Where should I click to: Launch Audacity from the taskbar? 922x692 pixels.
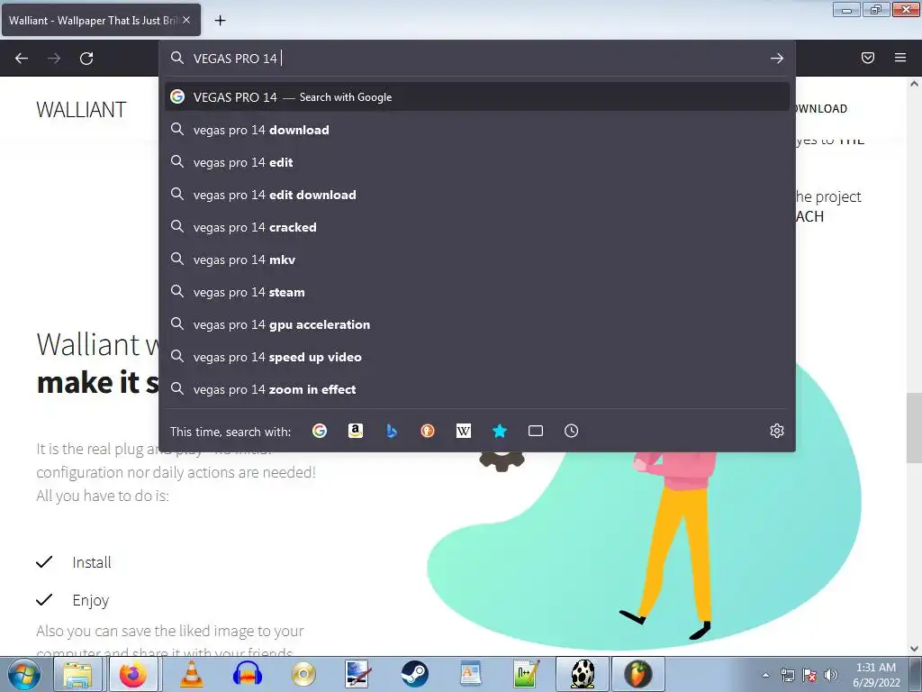247,674
